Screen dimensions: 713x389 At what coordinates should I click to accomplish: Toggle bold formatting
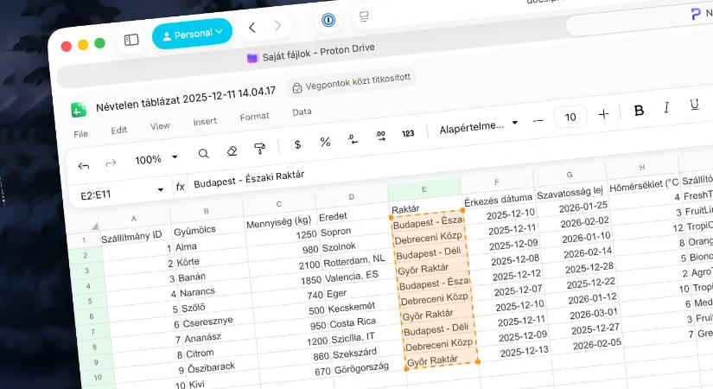click(x=639, y=110)
